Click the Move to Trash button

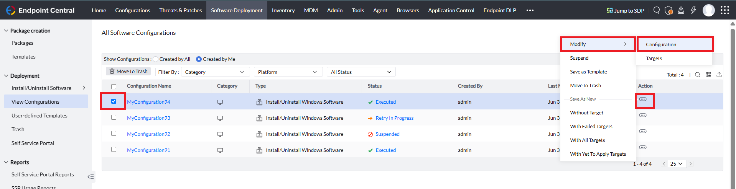128,72
